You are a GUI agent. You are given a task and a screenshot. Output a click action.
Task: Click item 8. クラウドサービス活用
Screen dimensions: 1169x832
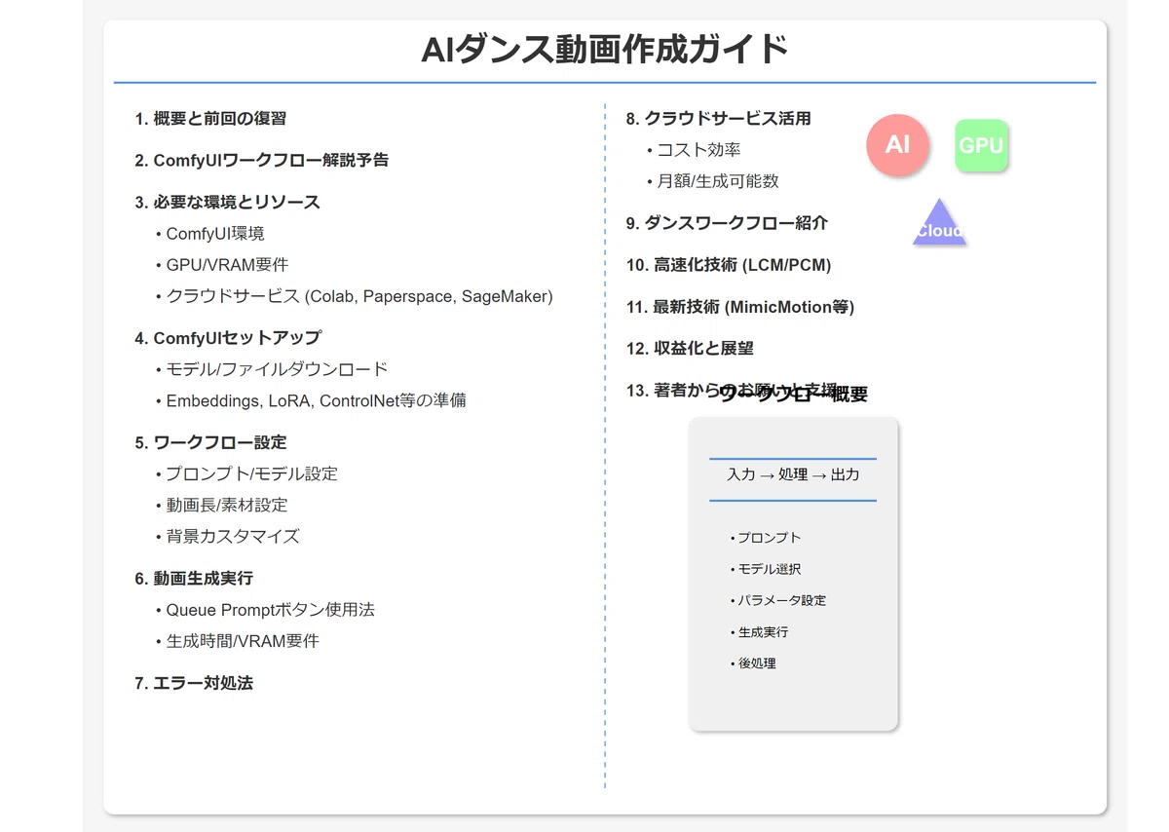click(718, 119)
